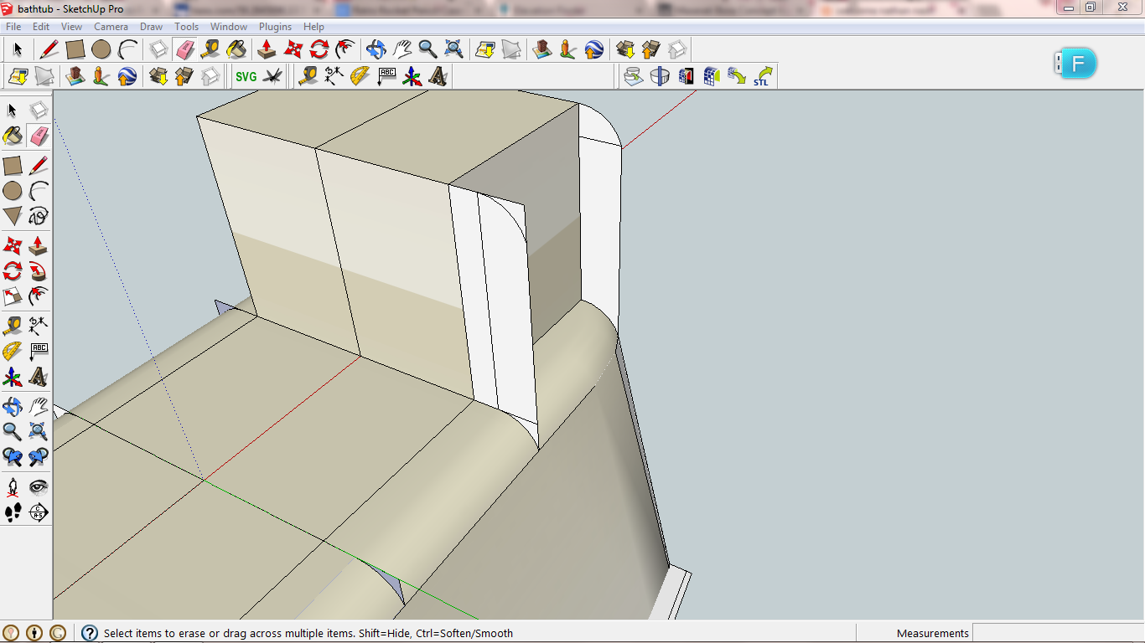Select the Orbit tool in top toolbar
Screen dimensions: 1145x643
(376, 49)
